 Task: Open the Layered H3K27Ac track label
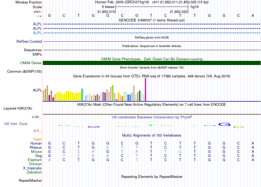pos(18,108)
